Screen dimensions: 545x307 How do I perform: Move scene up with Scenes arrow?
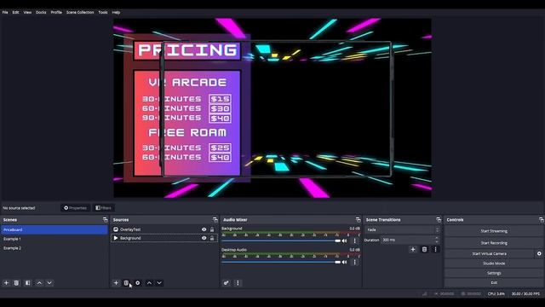(39, 283)
